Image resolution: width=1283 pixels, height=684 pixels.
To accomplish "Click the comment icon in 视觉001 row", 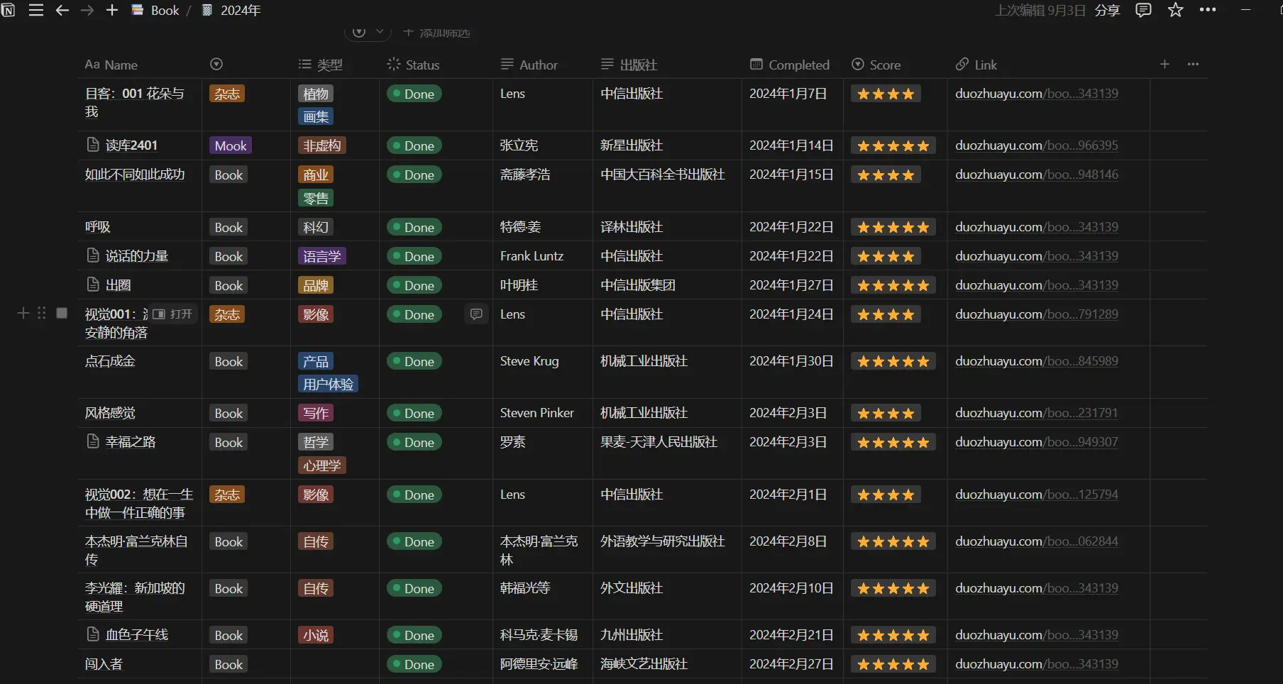I will [476, 314].
